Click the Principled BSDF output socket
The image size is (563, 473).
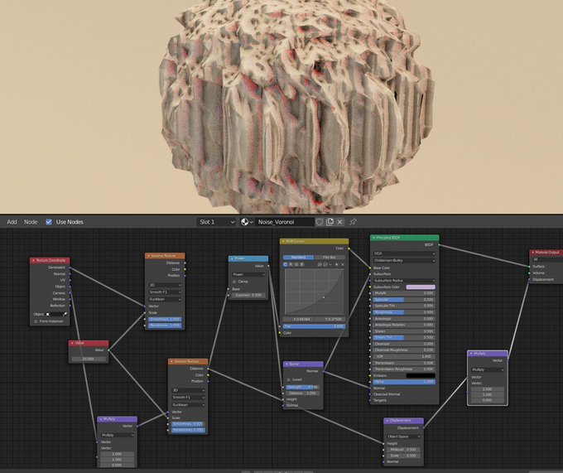pyautogui.click(x=439, y=245)
